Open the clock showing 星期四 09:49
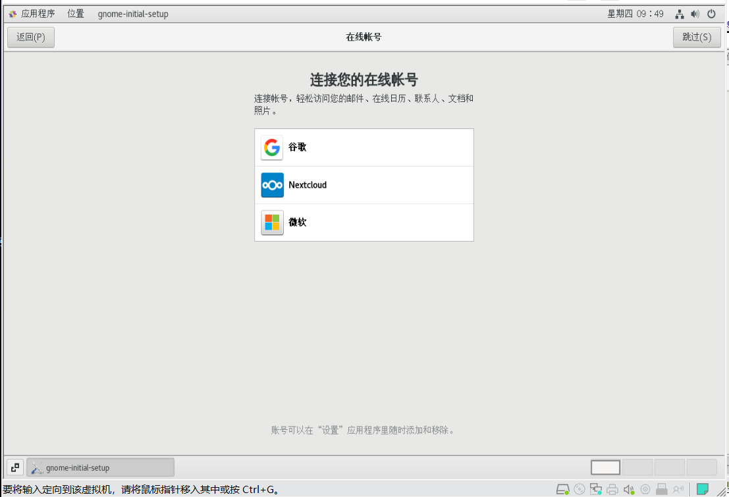Image resolution: width=729 pixels, height=497 pixels. tap(635, 14)
